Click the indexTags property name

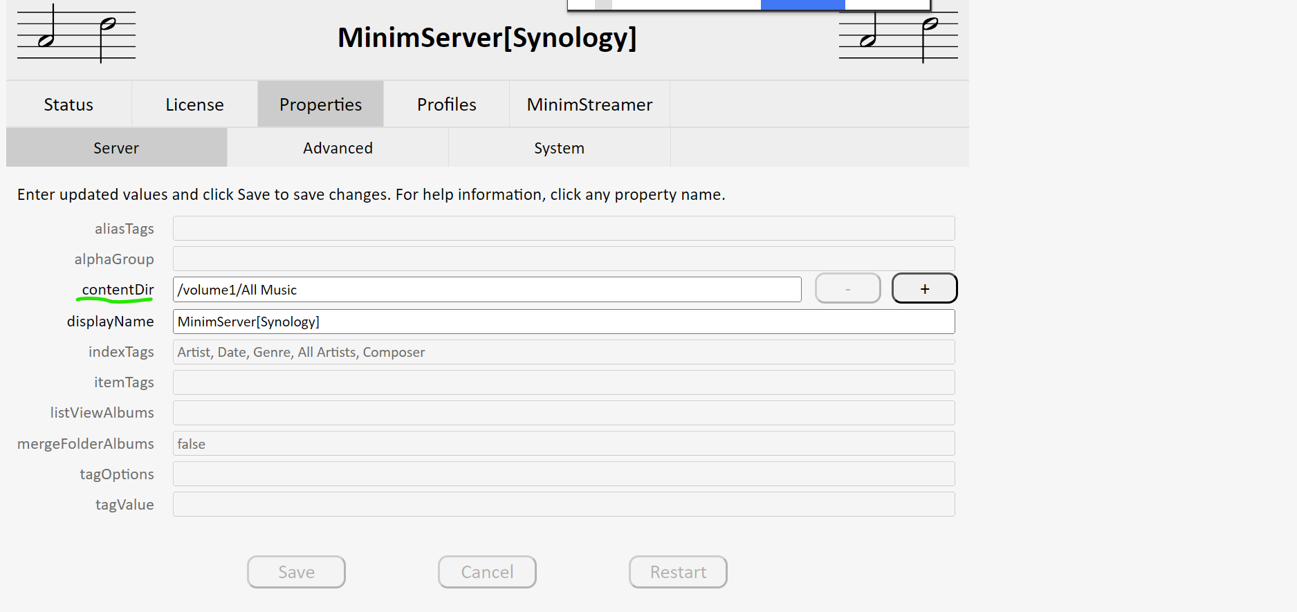[x=121, y=352]
